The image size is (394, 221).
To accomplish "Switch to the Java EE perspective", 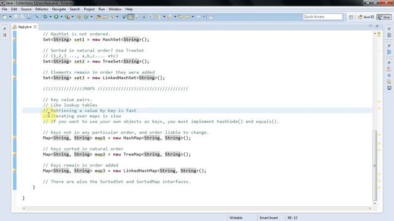I will [x=366, y=17].
